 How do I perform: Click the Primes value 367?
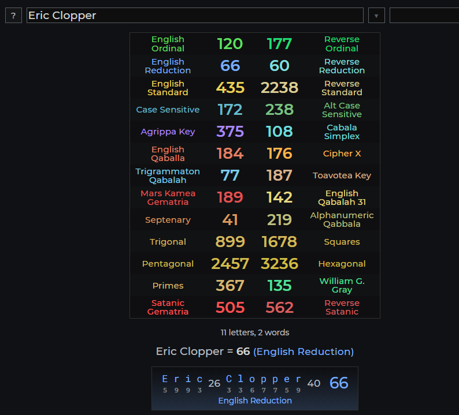[230, 285]
